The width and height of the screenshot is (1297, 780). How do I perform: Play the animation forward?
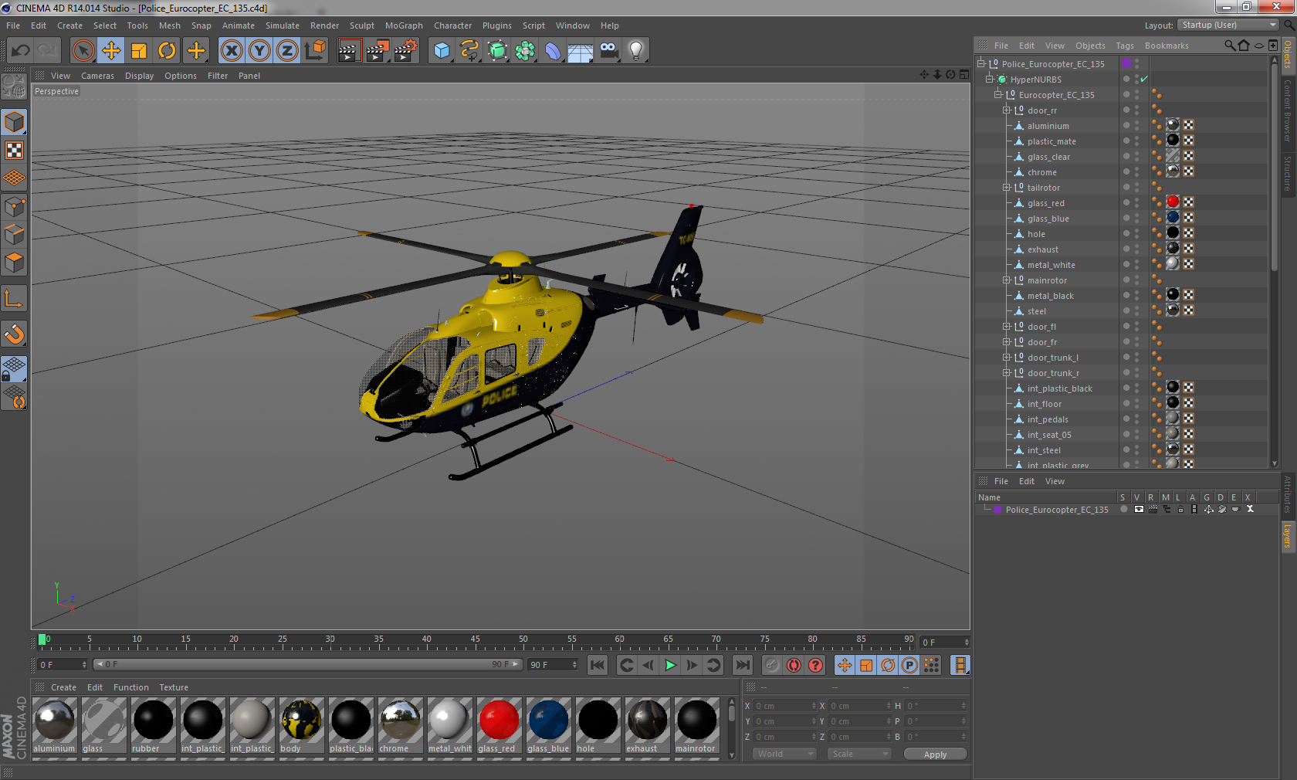click(x=670, y=665)
